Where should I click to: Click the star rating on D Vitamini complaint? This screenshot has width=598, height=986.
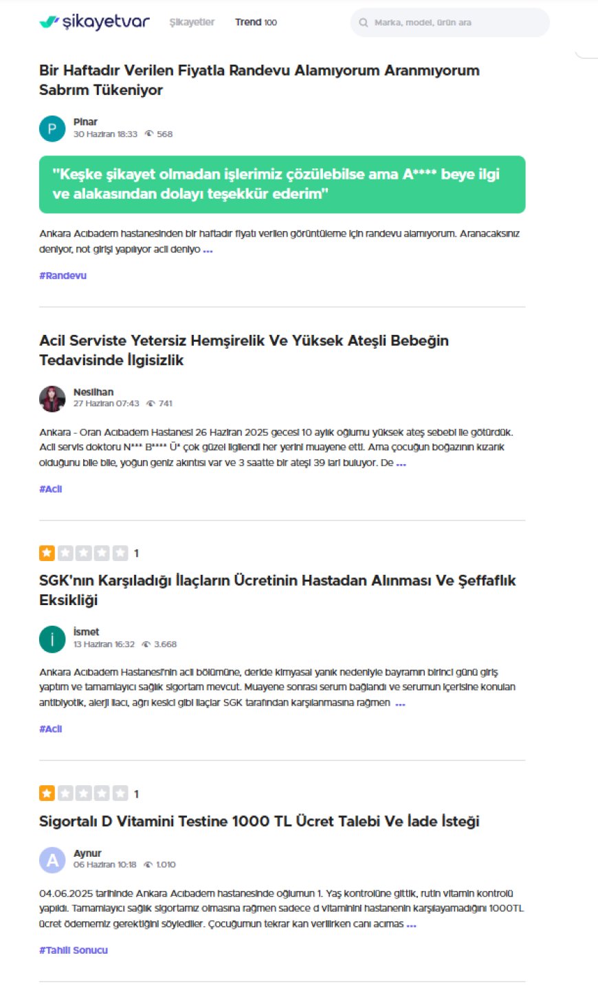[x=84, y=793]
